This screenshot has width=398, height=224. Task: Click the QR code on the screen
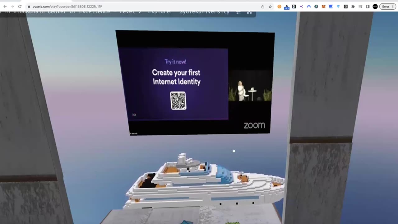tap(178, 100)
